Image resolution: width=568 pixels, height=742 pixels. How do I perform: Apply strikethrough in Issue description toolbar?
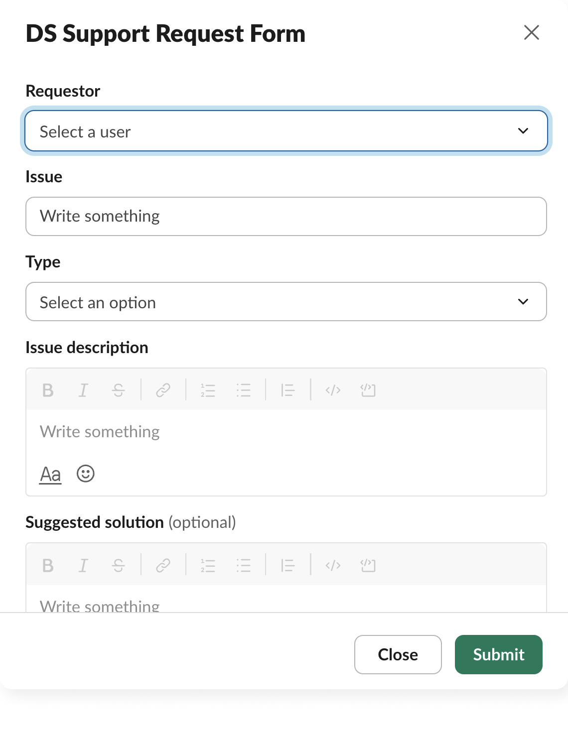pyautogui.click(x=119, y=390)
